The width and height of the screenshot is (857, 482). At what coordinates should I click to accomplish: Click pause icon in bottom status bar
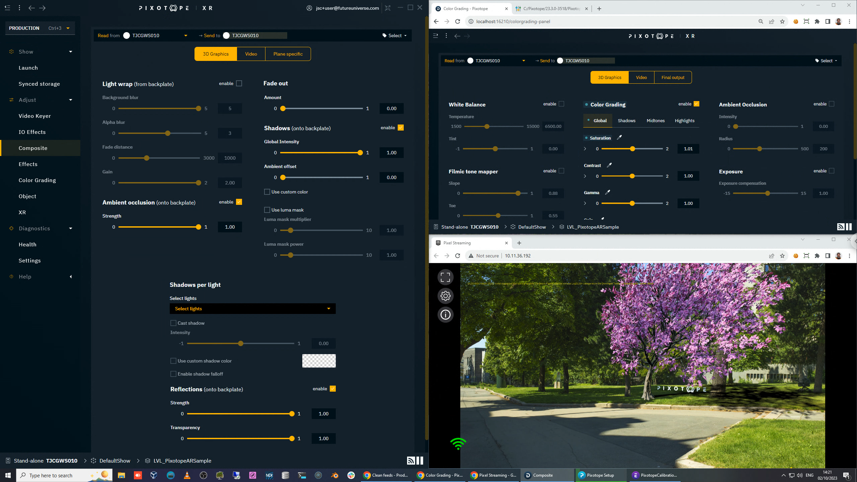click(x=420, y=461)
